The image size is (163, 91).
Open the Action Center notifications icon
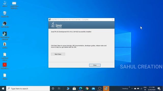pos(159,88)
